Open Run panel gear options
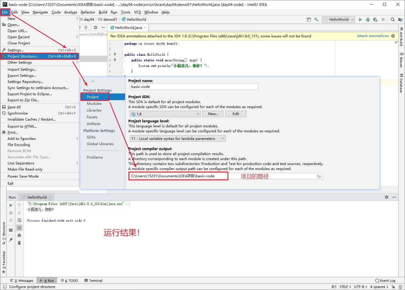 387,197
